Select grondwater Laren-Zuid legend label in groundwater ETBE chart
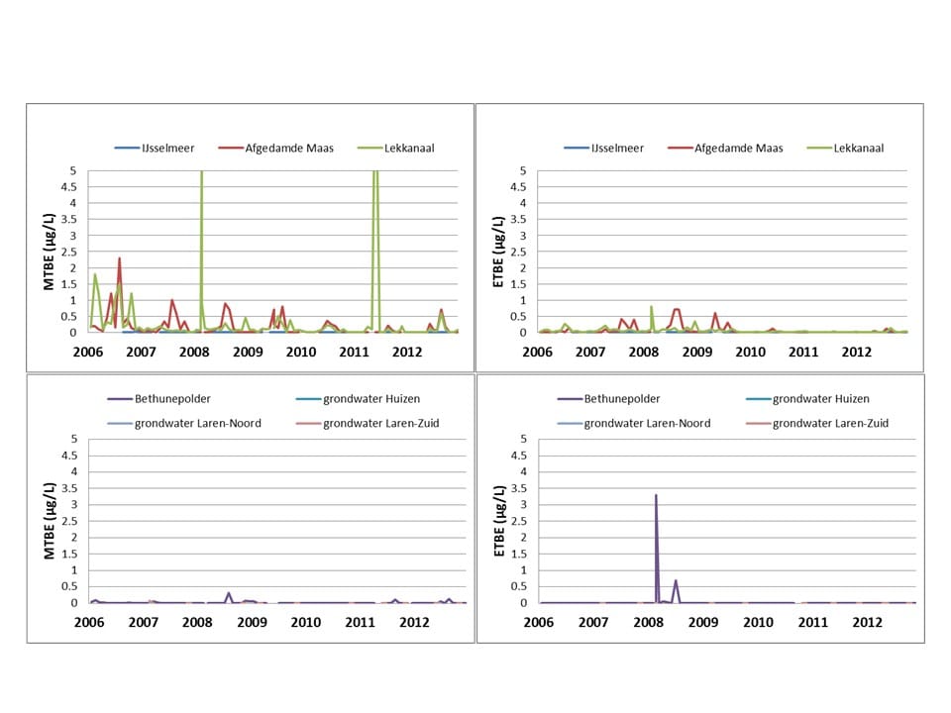 [x=830, y=423]
